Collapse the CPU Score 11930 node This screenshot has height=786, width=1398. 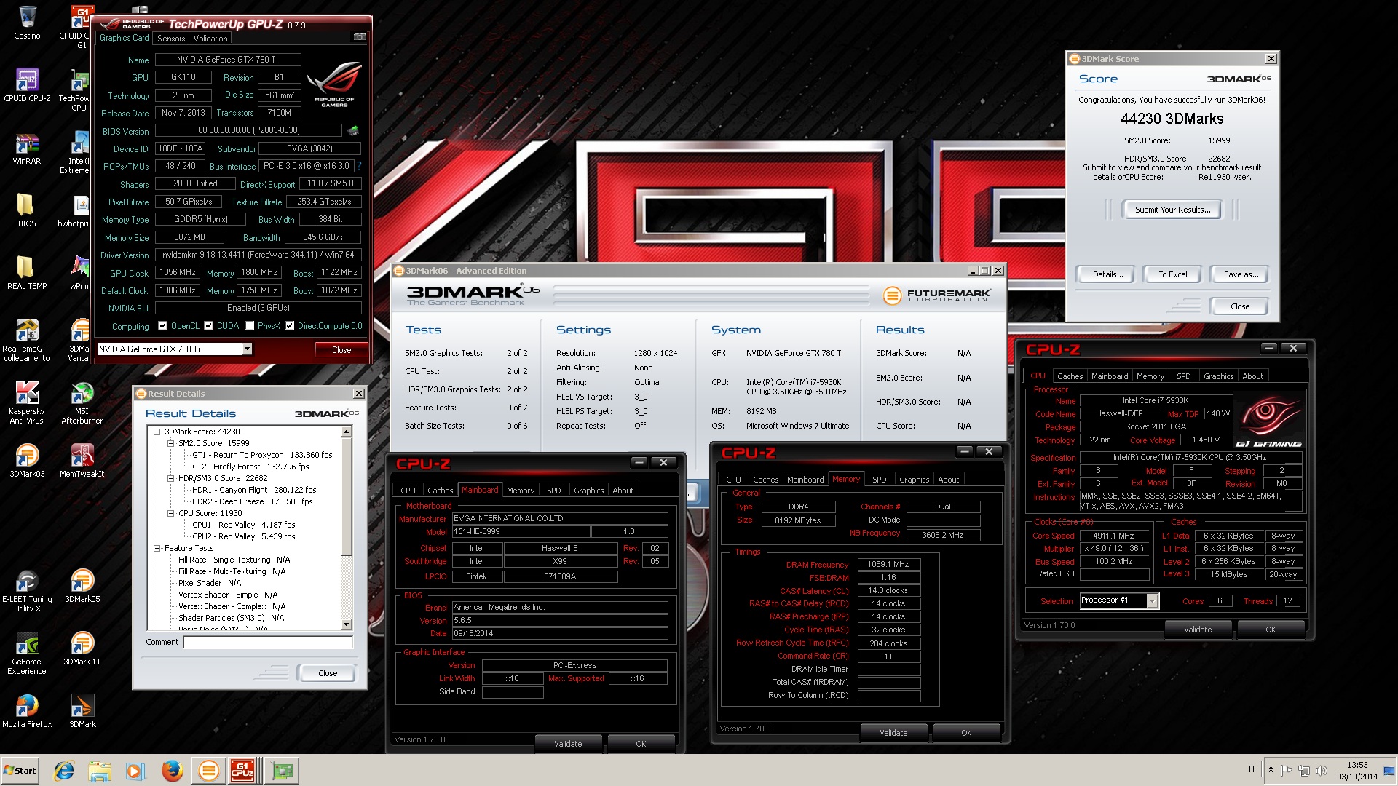pyautogui.click(x=170, y=513)
